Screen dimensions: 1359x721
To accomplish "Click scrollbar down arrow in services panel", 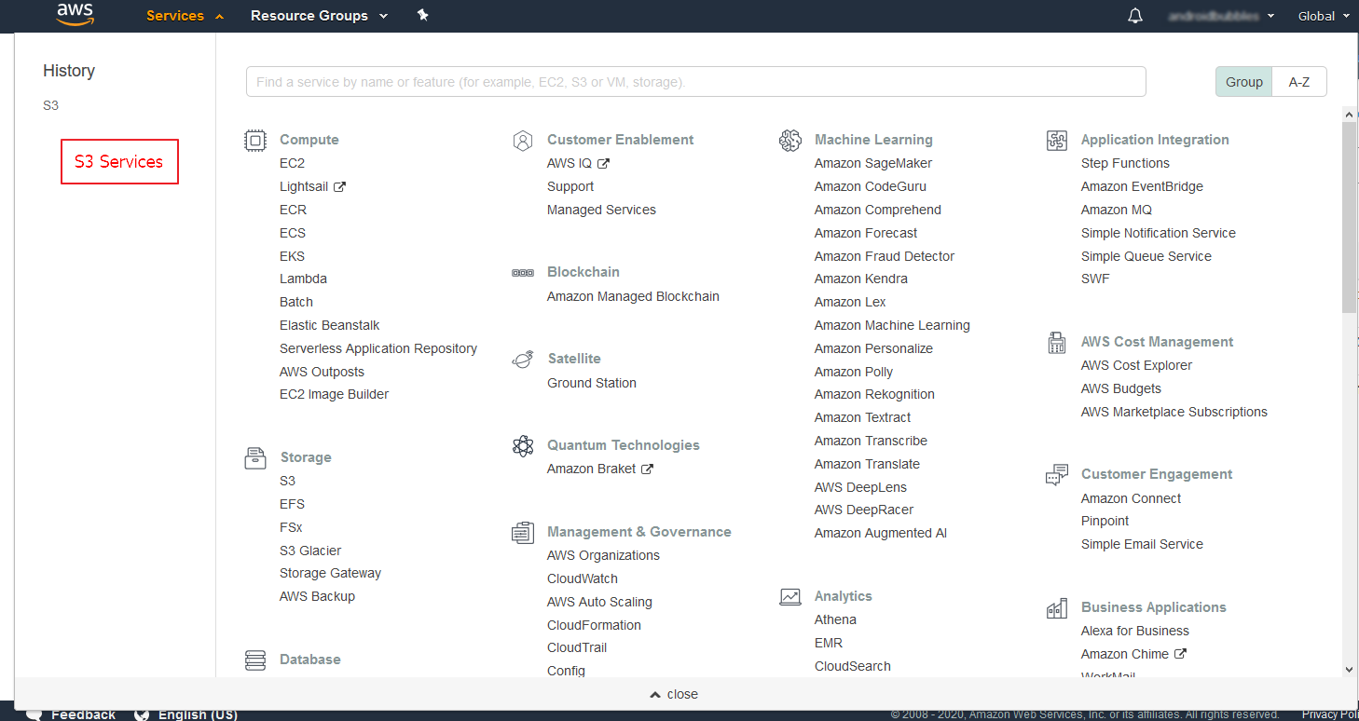I will (x=1350, y=670).
